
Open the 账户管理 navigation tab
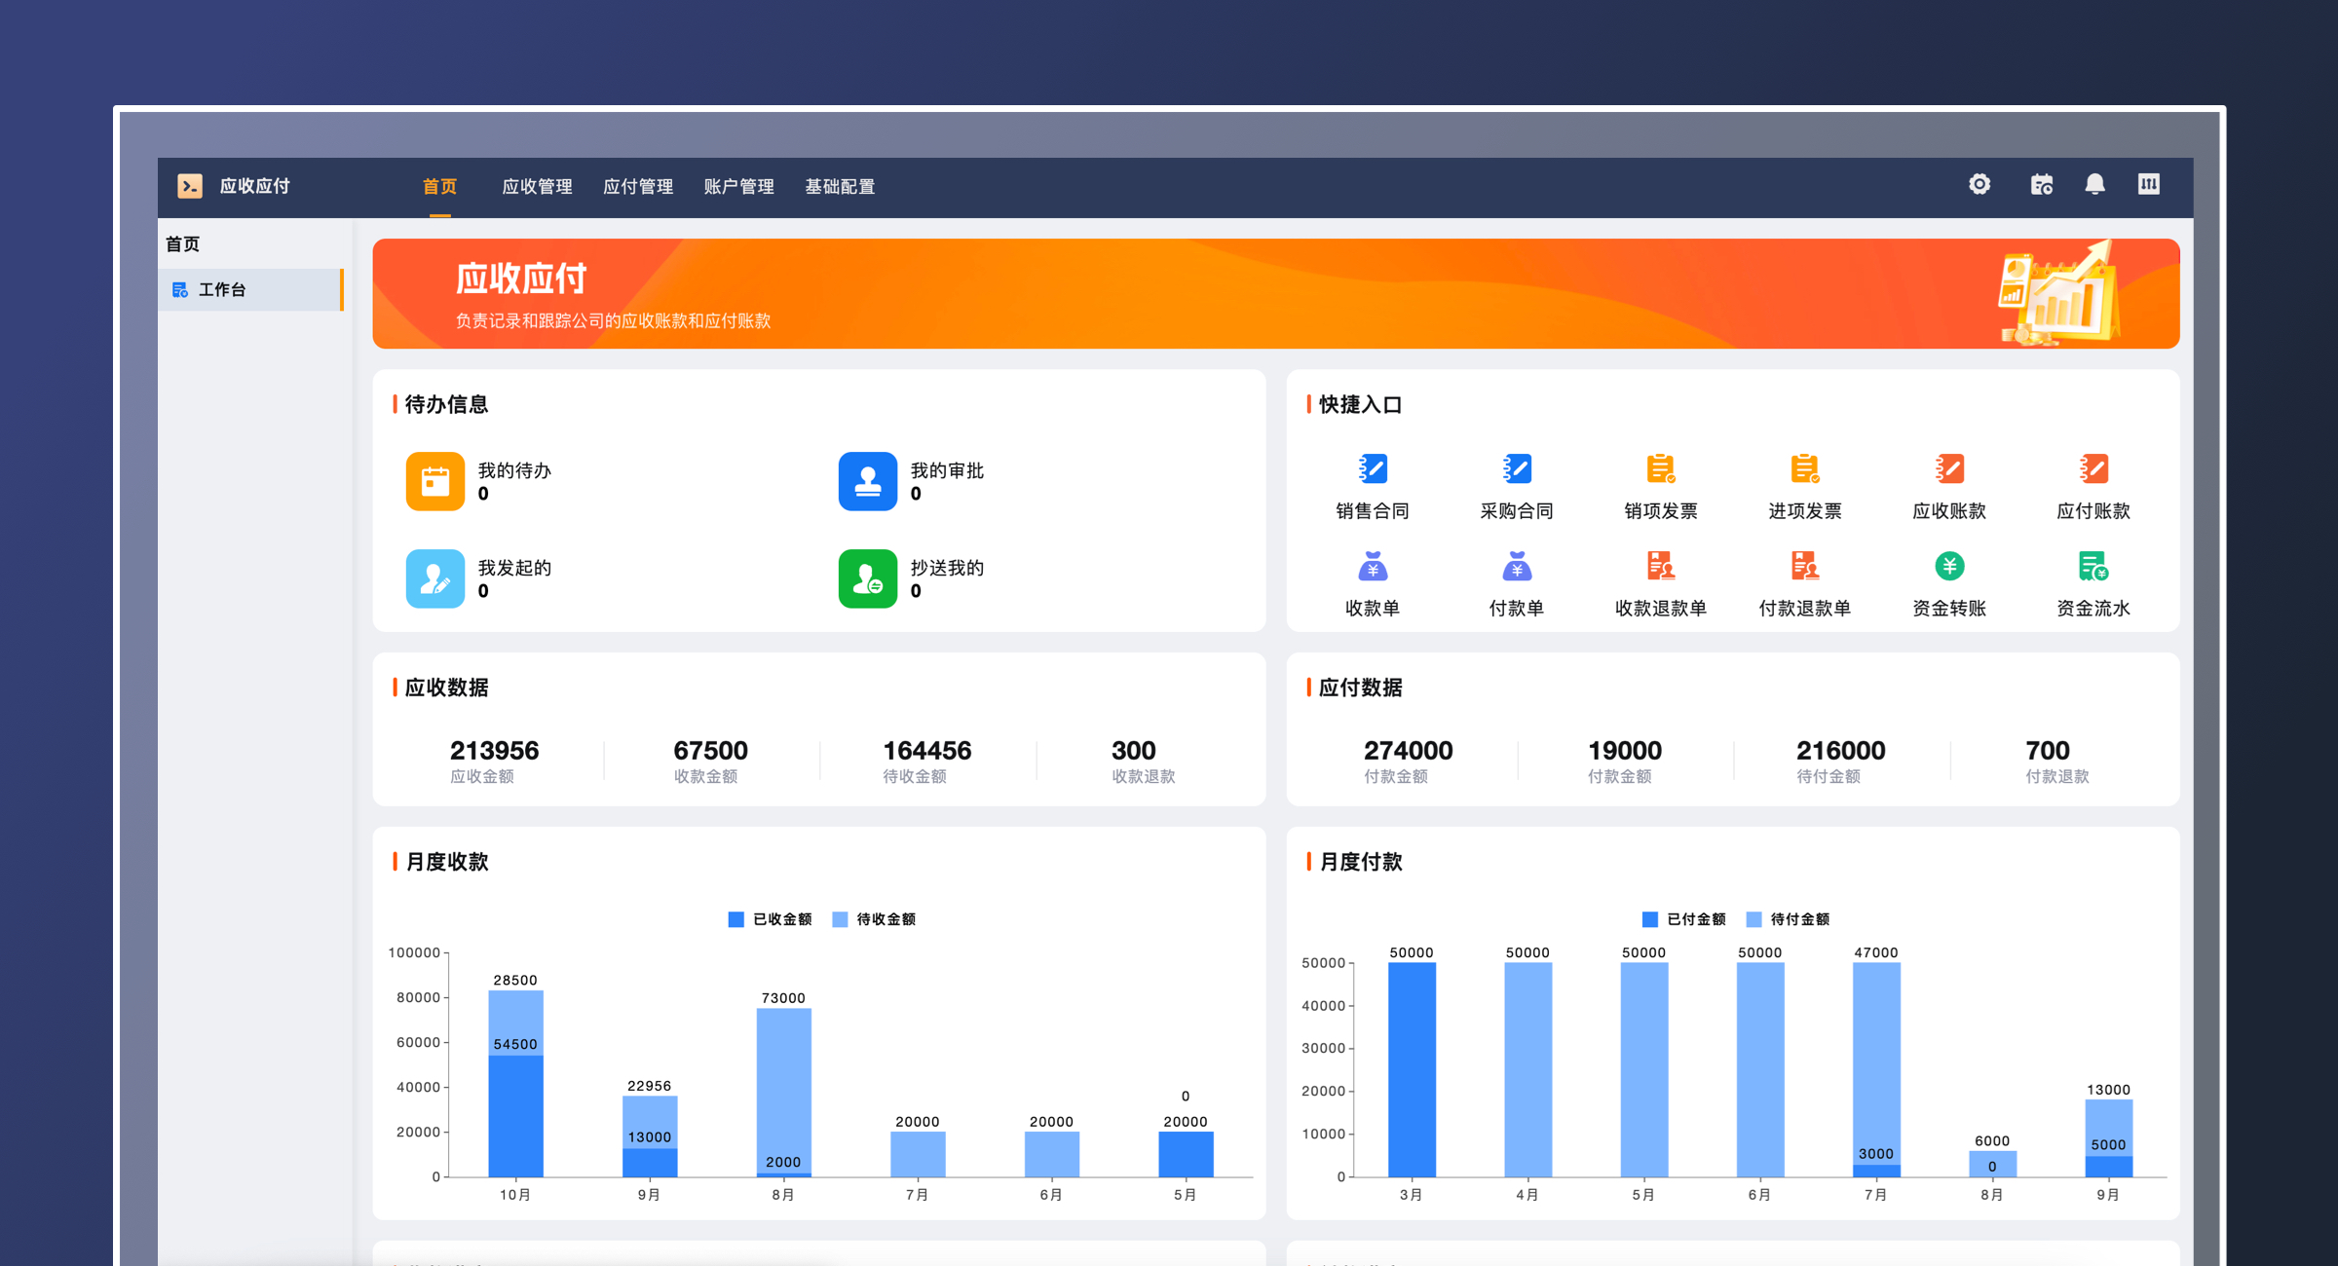(x=738, y=186)
